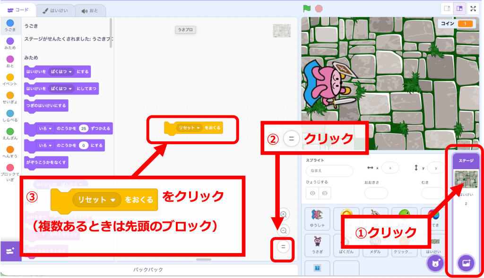Select the クリック… sprite
This screenshot has width=484, height=278.
point(404,245)
